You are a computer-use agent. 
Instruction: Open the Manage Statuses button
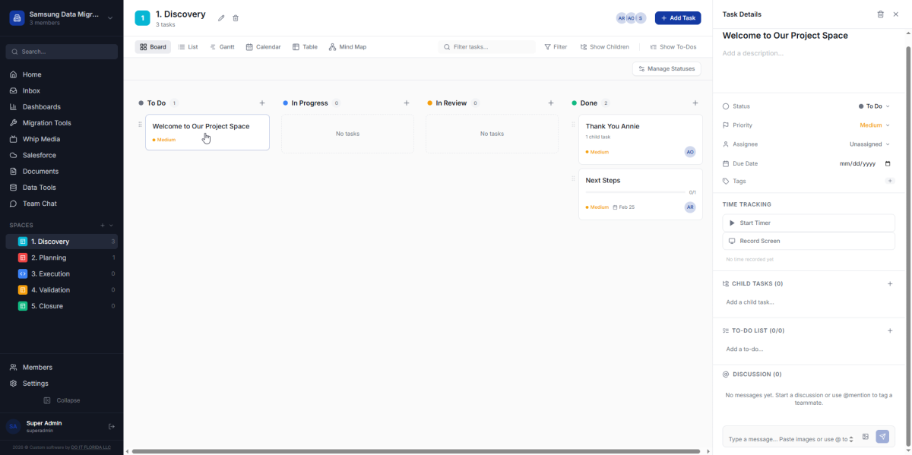[667, 69]
